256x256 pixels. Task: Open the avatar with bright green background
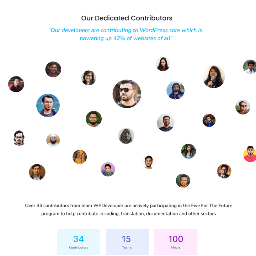[94, 119]
